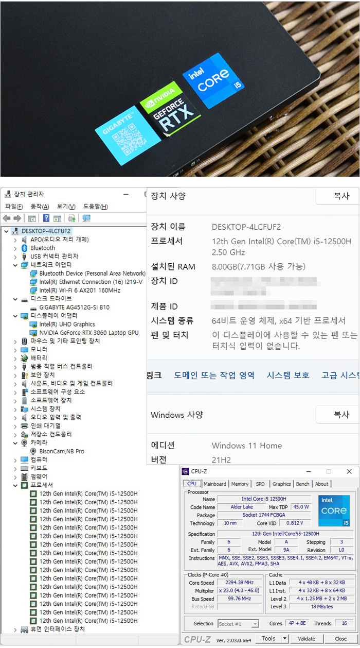Image resolution: width=360 pixels, height=648 pixels.
Task: Open the 시스템 보호 link
Action: pyautogui.click(x=288, y=376)
